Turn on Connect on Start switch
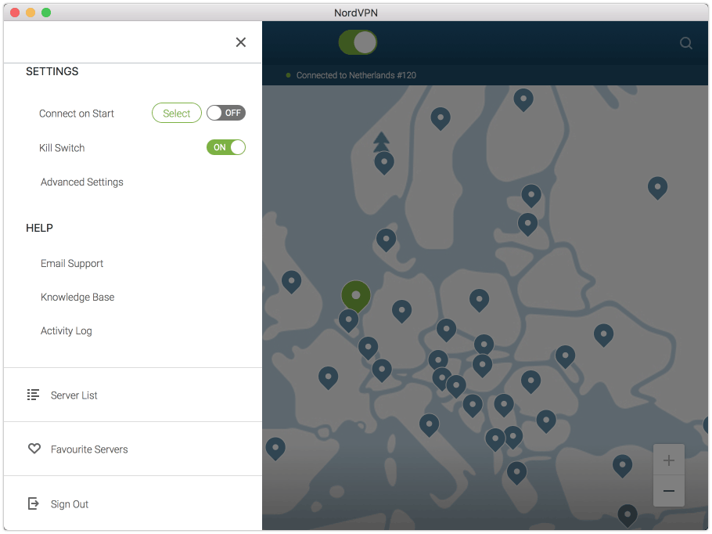Screen dimensions: 712x534 click(x=225, y=113)
